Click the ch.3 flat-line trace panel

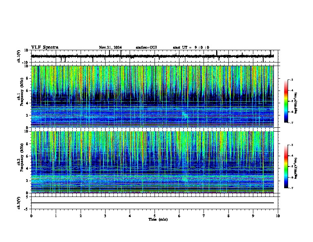click(155, 203)
